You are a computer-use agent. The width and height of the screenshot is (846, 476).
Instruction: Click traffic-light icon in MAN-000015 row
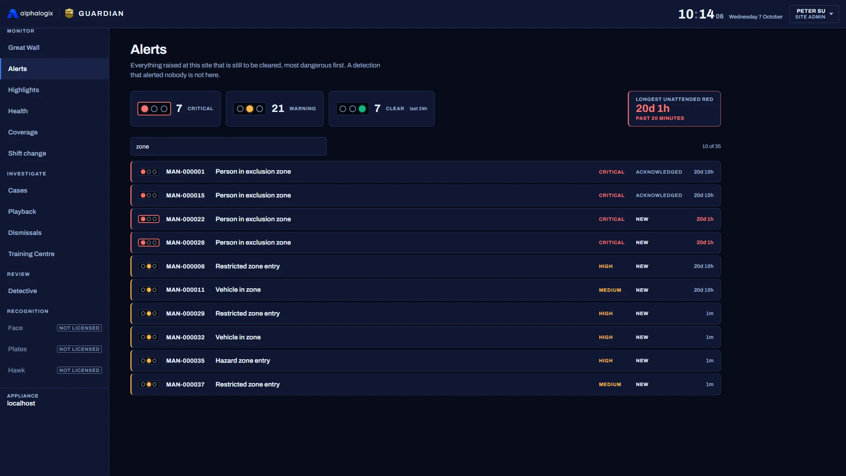(x=149, y=195)
